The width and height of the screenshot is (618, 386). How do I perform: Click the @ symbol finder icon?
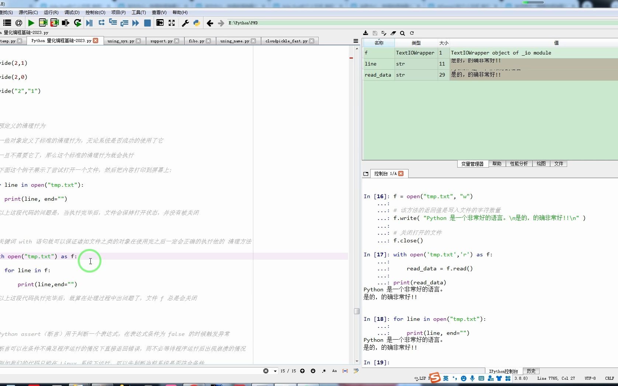[x=19, y=23]
